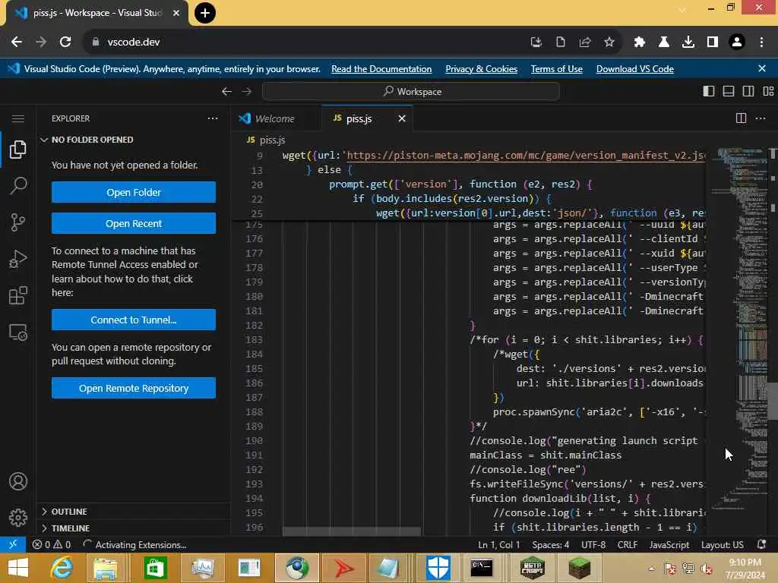Open the Accounts menu icon
The width and height of the screenshot is (778, 583).
18,481
